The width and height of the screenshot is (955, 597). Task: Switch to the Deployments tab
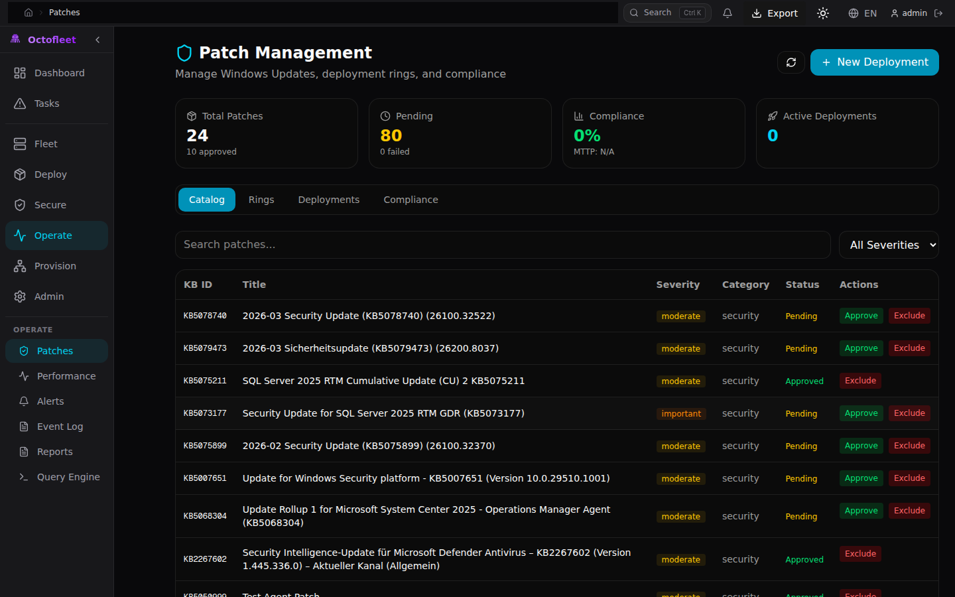tap(328, 199)
